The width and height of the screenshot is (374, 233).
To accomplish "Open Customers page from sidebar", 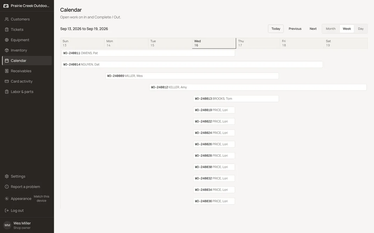I will click(x=27, y=19).
